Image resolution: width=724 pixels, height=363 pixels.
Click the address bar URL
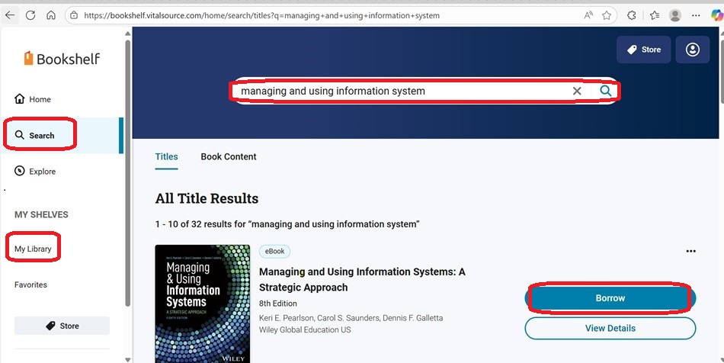click(261, 15)
